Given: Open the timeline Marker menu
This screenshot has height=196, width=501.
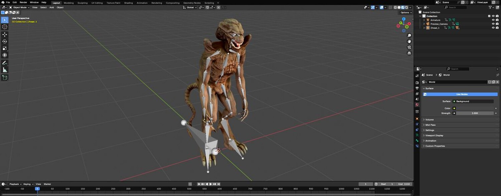Looking at the screenshot, I should pos(47,184).
